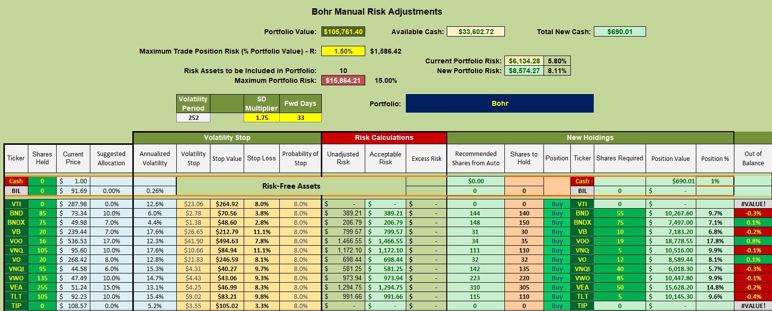Select the Bohr portfolio name cell
The width and height of the screenshot is (772, 311).
(x=500, y=103)
